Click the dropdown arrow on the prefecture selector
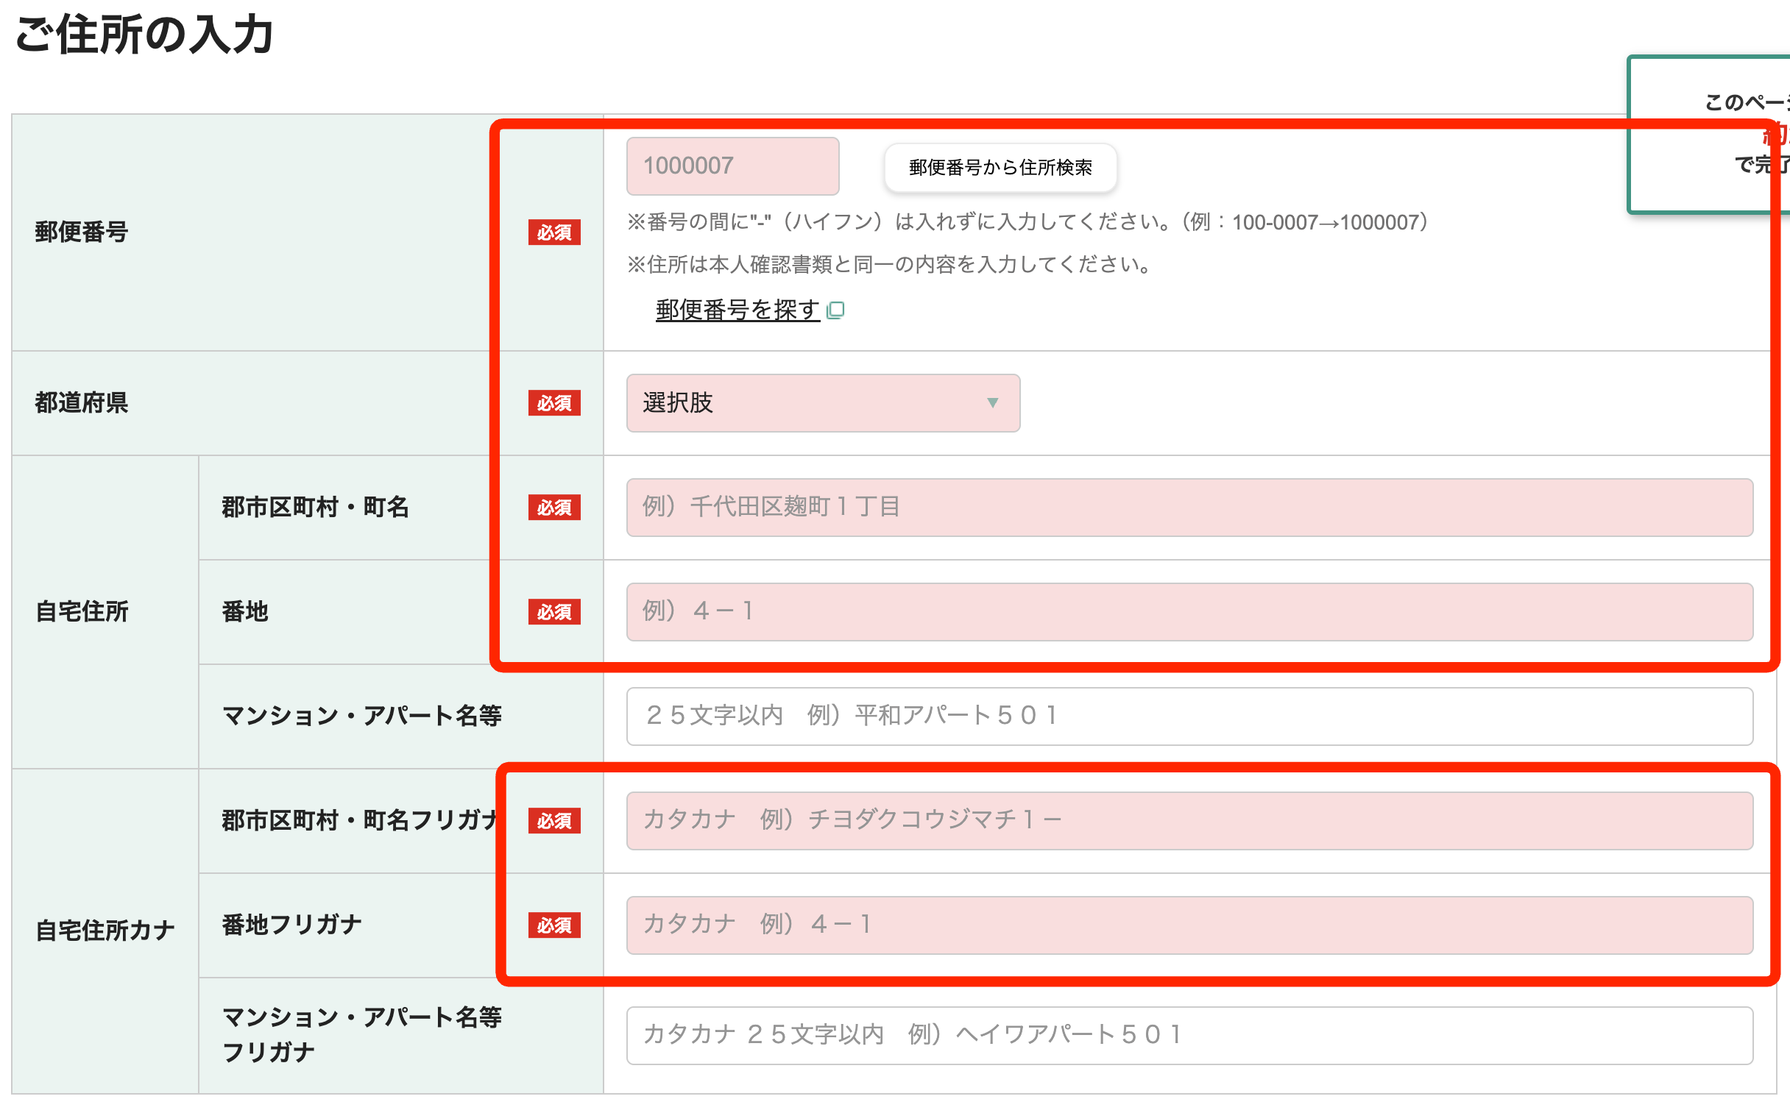 [x=994, y=403]
